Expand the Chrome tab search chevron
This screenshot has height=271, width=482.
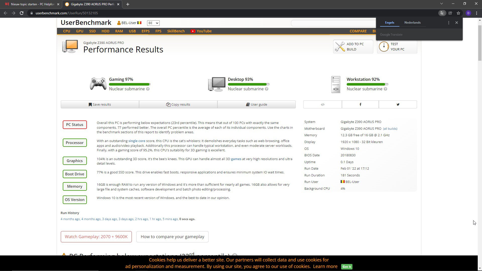click(x=441, y=4)
